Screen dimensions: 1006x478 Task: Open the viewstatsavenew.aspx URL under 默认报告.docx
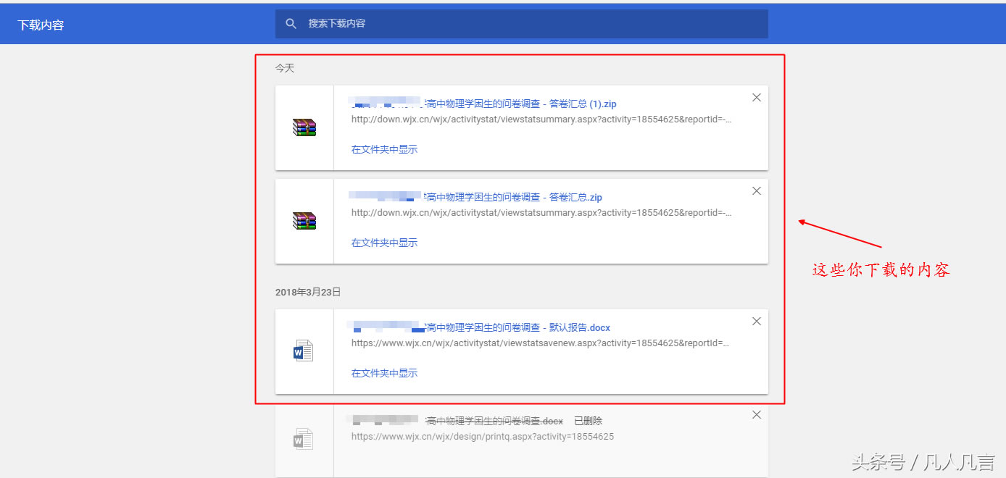[x=540, y=343]
